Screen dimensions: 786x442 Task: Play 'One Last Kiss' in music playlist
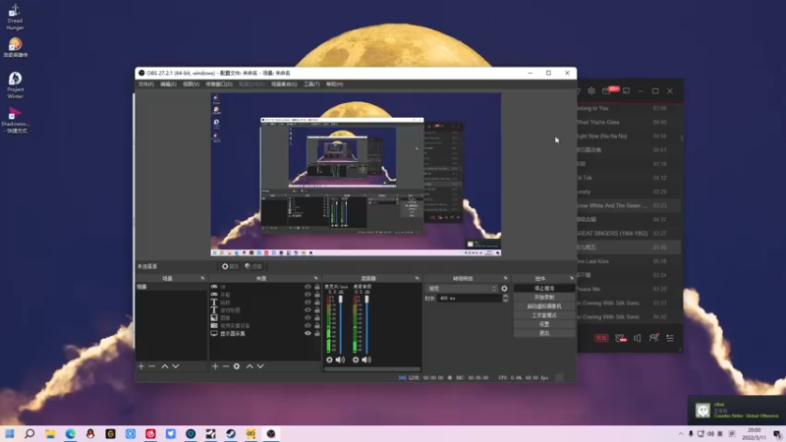click(629, 261)
